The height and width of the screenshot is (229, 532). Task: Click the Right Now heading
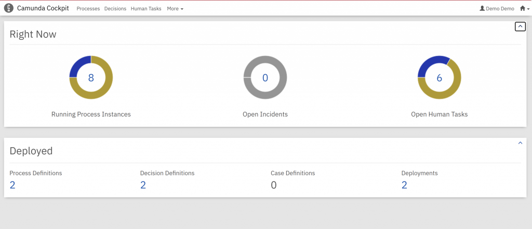pos(33,34)
